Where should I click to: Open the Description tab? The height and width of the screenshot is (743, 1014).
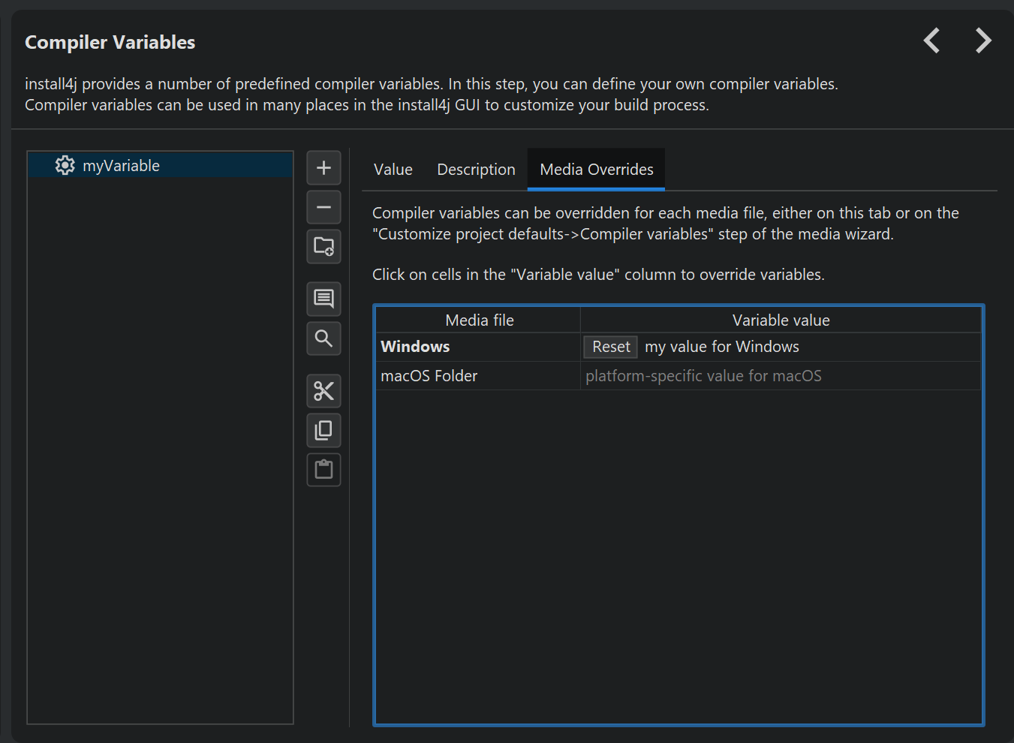pos(476,170)
